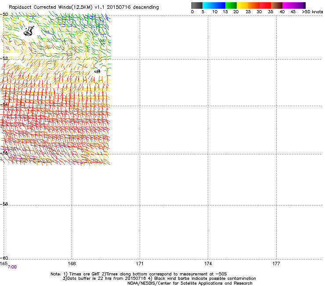Screen dimensions: 325x286
Task: Select the cyan segment of the wind legend
Action: click(x=208, y=5)
